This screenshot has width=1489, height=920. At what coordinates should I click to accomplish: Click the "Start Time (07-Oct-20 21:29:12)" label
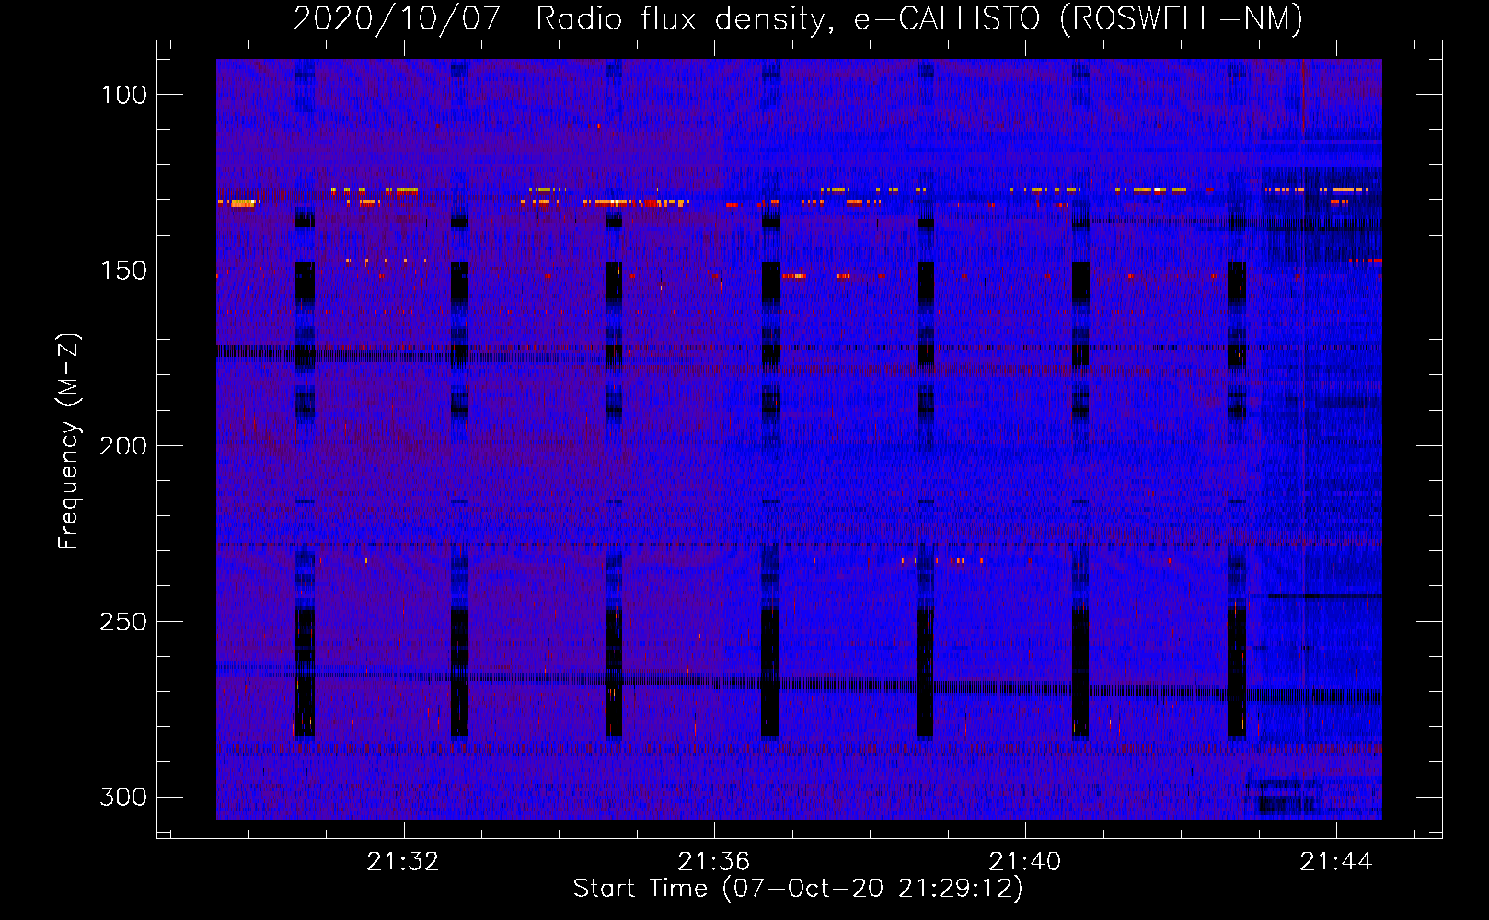[798, 889]
